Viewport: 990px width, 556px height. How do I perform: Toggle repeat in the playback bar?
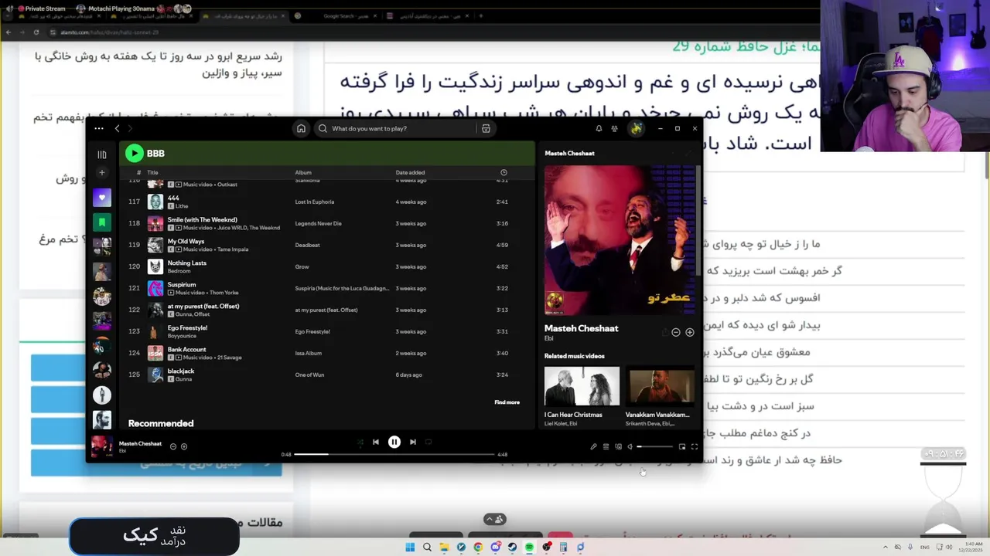428,442
